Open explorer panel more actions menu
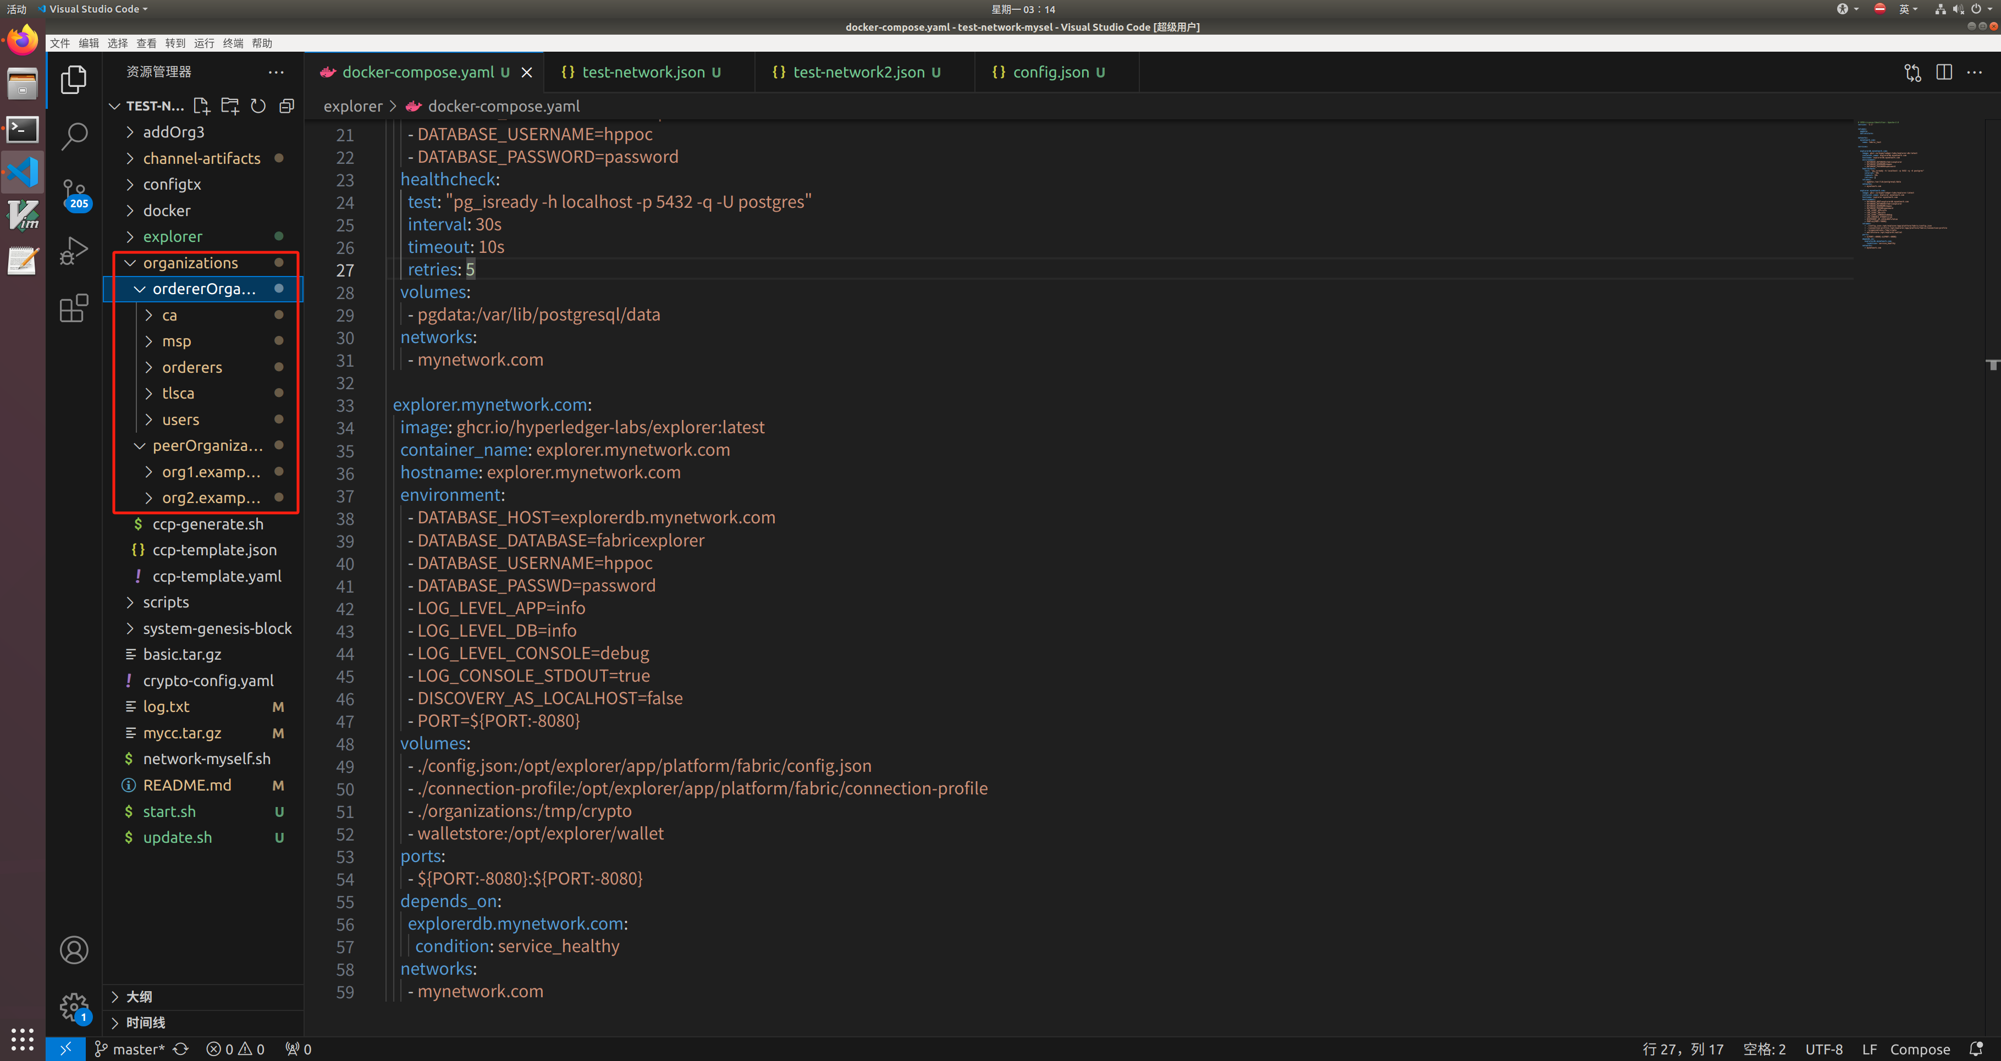The width and height of the screenshot is (2001, 1061). [x=275, y=71]
